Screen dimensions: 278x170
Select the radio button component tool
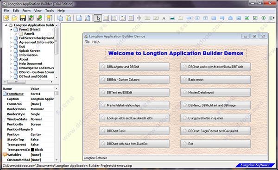pos(264,18)
